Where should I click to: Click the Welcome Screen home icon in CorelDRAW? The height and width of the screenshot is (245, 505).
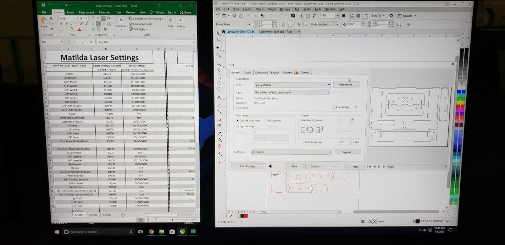coord(224,32)
